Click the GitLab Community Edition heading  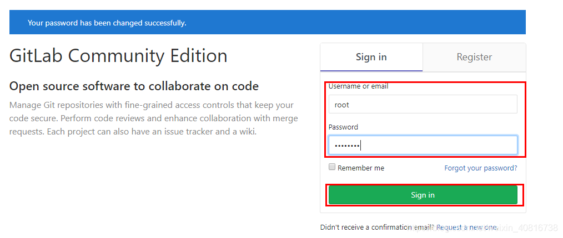[118, 56]
